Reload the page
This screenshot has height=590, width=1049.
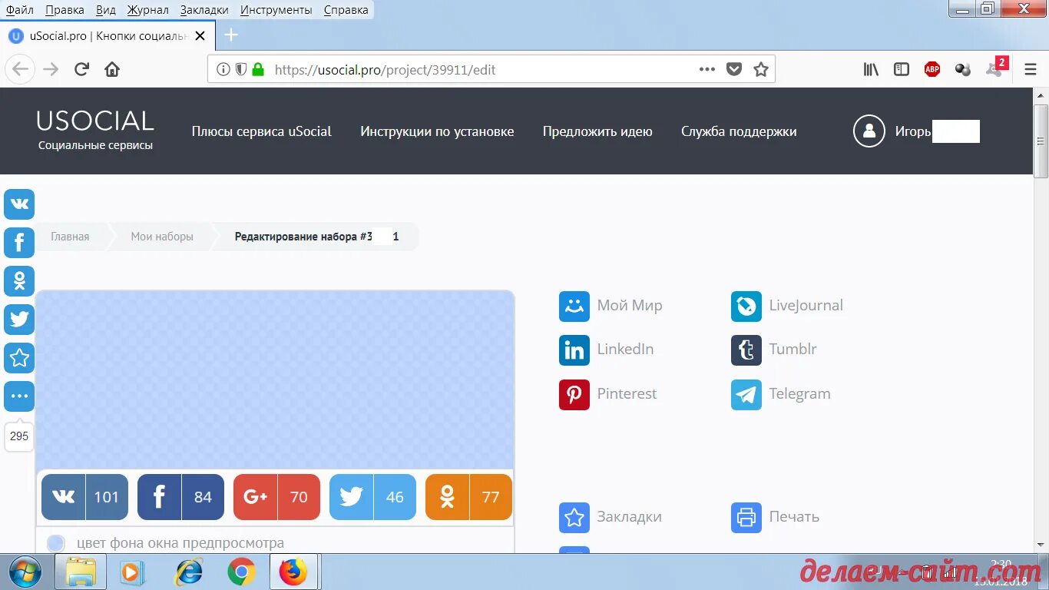[x=81, y=69]
